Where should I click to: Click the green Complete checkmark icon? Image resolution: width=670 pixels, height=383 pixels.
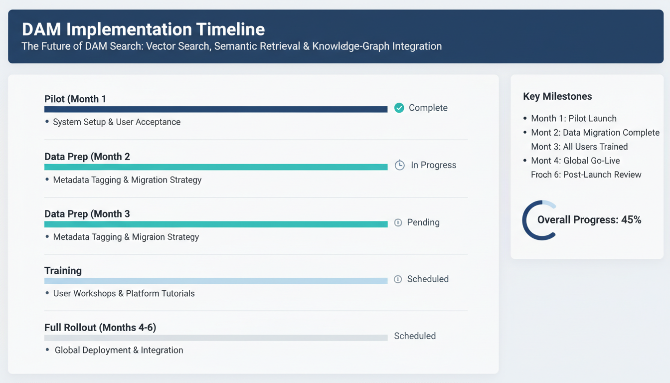[399, 108]
